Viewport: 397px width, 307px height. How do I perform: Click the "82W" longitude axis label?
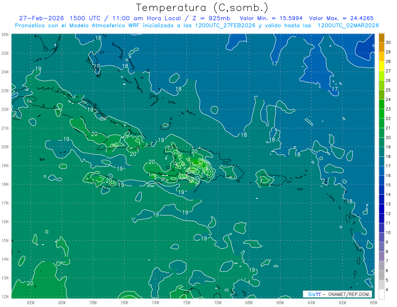pos(30,302)
